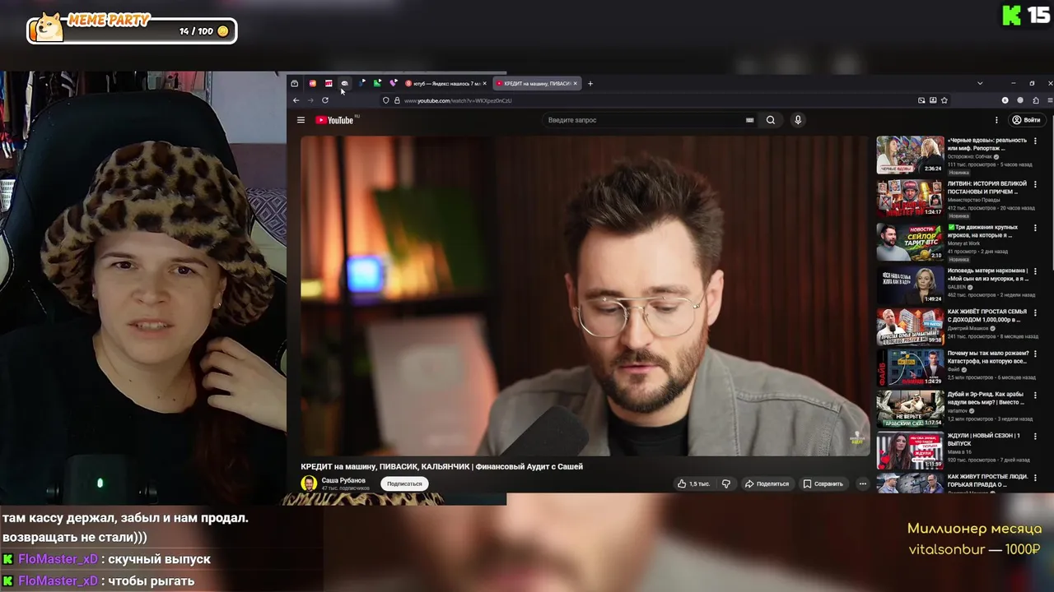The height and width of the screenshot is (592, 1054).
Task: Open options for Три движения крупных игроков
Action: [x=1035, y=228]
